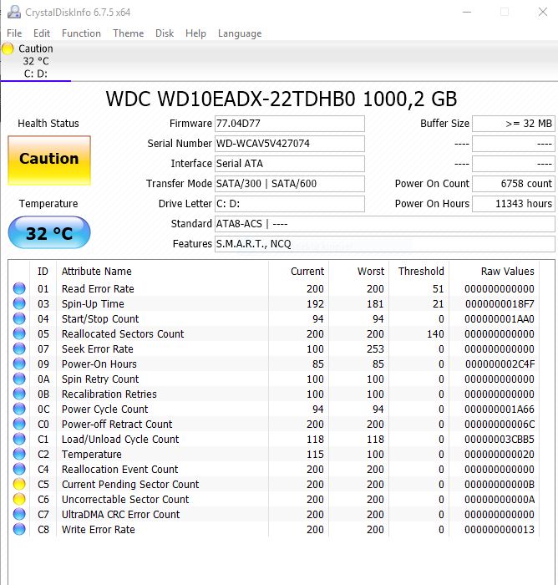Click status icon for Recalibration Retries
This screenshot has height=585, width=558.
pos(19,394)
